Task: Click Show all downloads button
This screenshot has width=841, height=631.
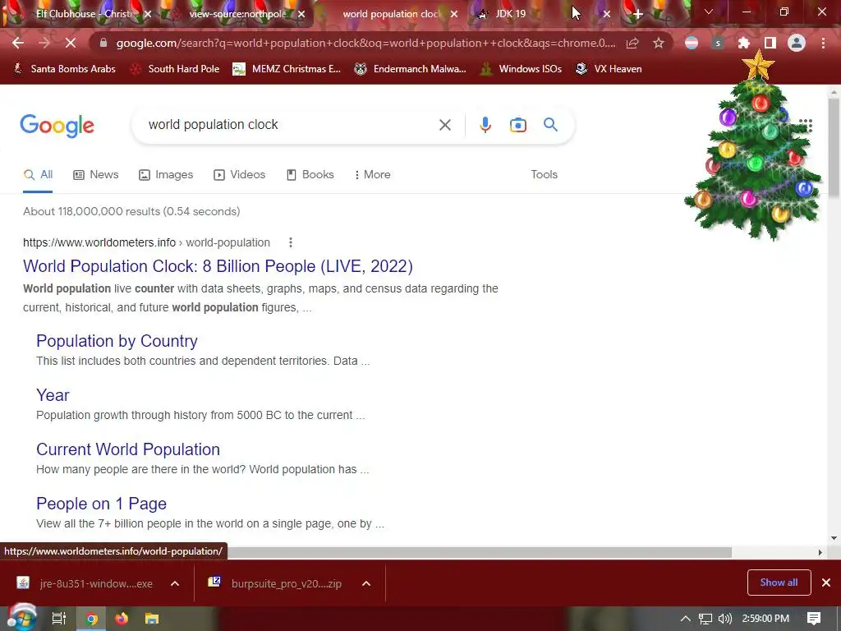Action: tap(779, 583)
